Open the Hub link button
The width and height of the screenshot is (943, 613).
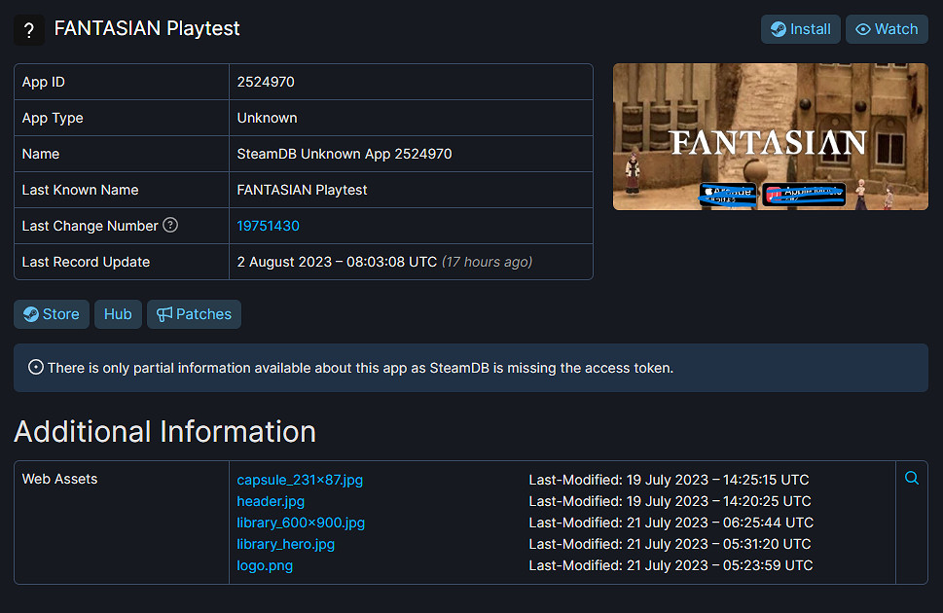[x=118, y=314]
